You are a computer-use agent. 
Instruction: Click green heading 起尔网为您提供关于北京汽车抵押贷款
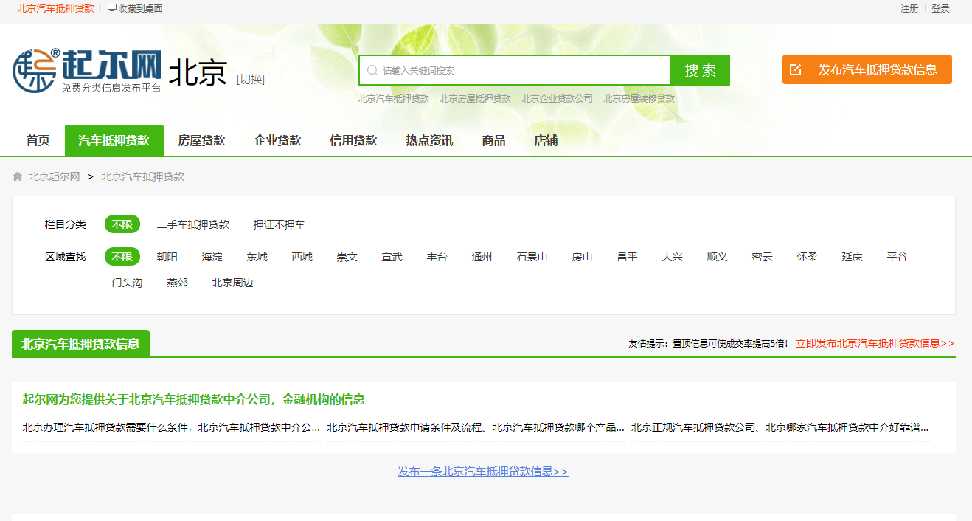click(193, 400)
